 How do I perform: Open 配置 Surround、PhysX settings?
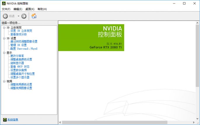click(x=24, y=49)
